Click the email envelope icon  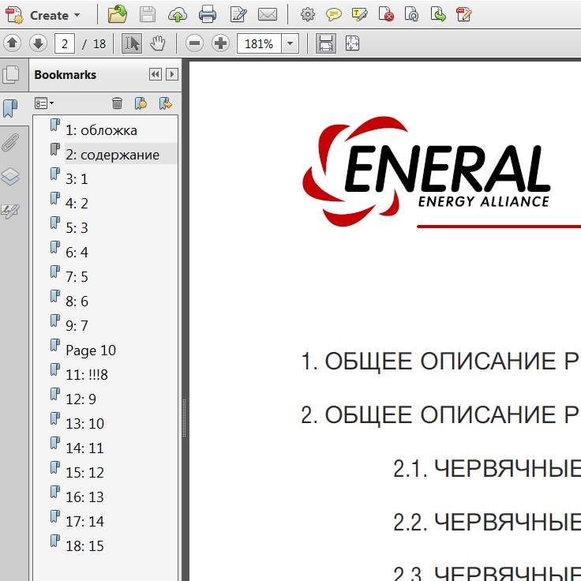[x=268, y=15]
